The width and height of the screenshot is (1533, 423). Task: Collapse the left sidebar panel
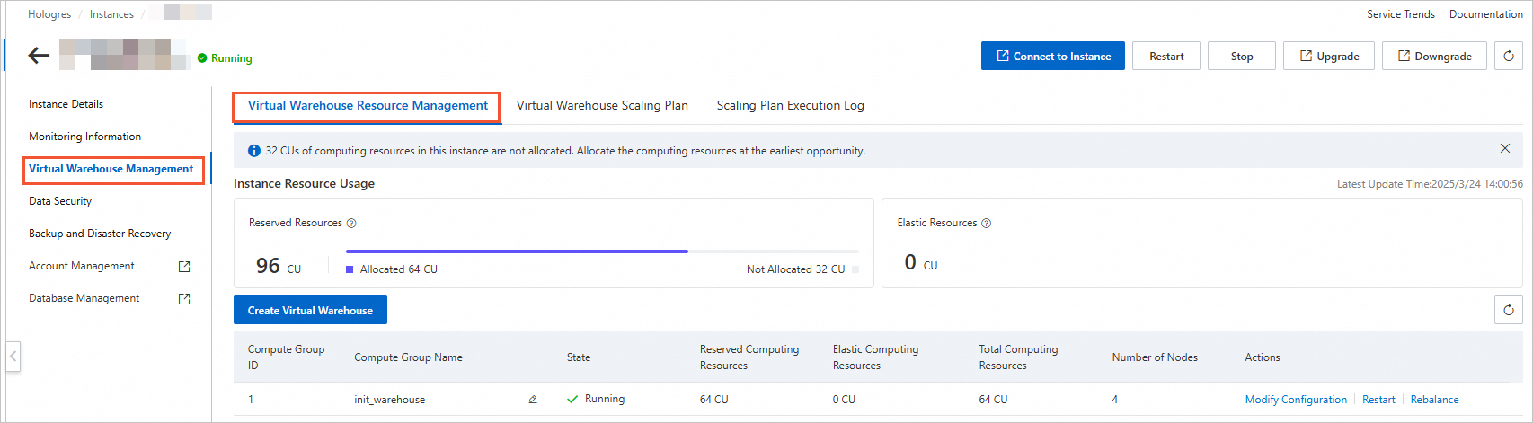[x=13, y=357]
